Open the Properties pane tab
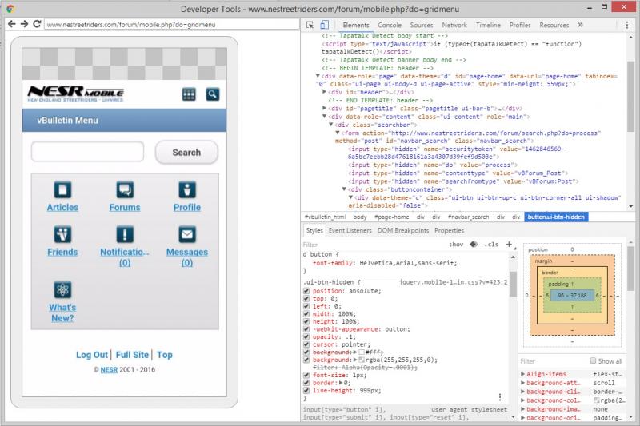The height and width of the screenshot is (426, 640). (x=449, y=230)
